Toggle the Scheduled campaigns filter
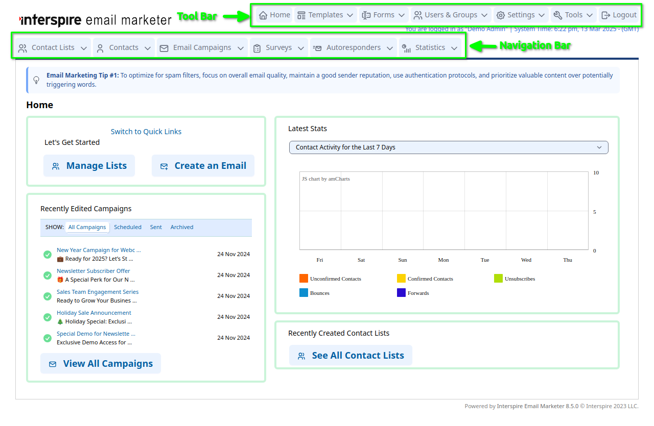Image resolution: width=654 pixels, height=426 pixels. [128, 227]
